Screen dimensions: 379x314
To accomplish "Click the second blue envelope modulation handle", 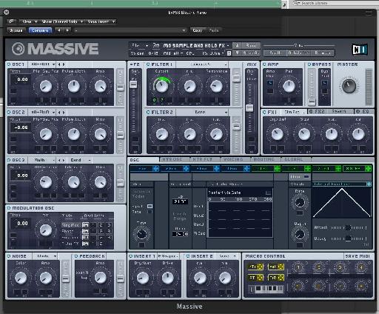I will [x=186, y=169].
